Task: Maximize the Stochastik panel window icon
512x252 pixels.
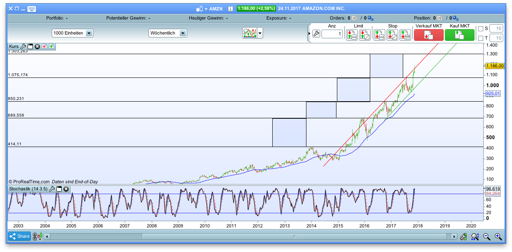Action: coord(59,189)
